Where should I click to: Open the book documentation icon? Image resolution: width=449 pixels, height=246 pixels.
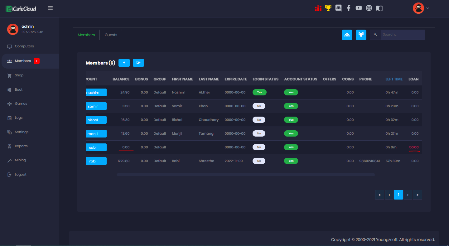pyautogui.click(x=379, y=8)
